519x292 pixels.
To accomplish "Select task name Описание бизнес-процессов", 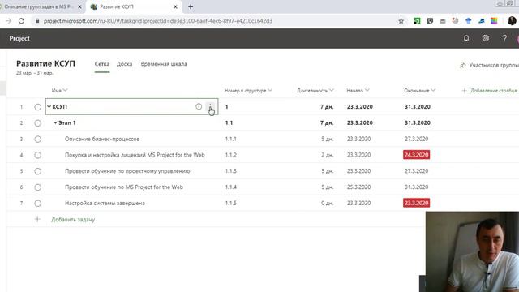I will pyautogui.click(x=102, y=139).
